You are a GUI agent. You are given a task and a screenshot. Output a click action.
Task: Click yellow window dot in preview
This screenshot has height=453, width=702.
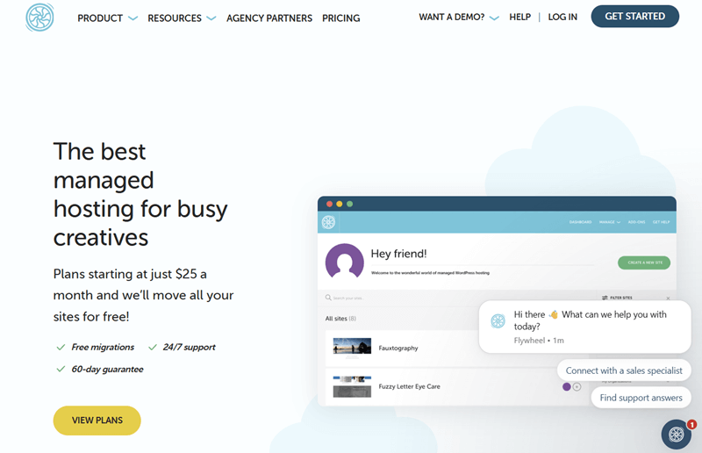340,204
